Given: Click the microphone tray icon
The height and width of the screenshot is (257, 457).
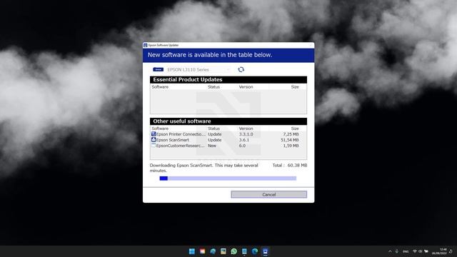Looking at the screenshot, I should click(x=397, y=251).
